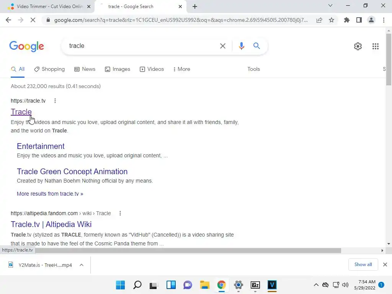Image resolution: width=392 pixels, height=294 pixels.
Task: Close the tracle Google Search tab
Action: 180,7
